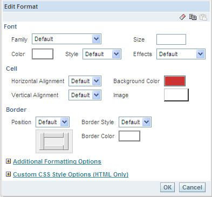Click the eraser clear cell format icon
Image resolution: width=212 pixels, height=197 pixels.
[x=182, y=17]
